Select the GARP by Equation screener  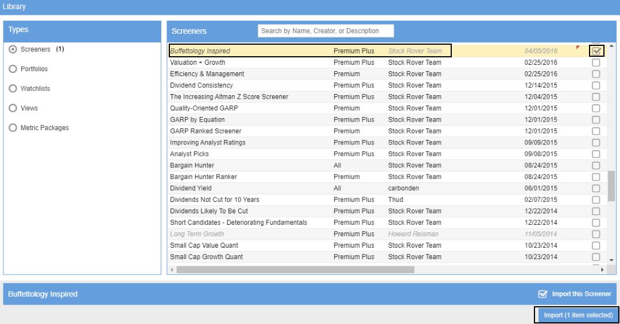pos(197,120)
